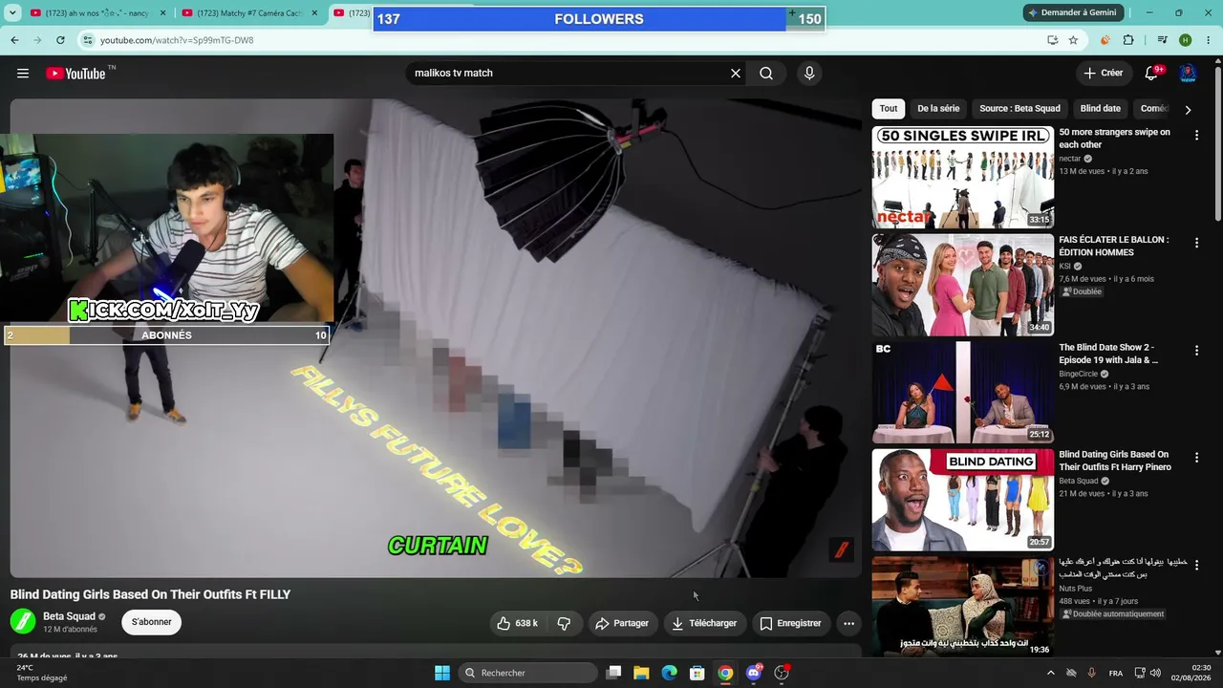Open the Beta Squad channel avatar
This screenshot has width=1223, height=688.
tap(23, 622)
